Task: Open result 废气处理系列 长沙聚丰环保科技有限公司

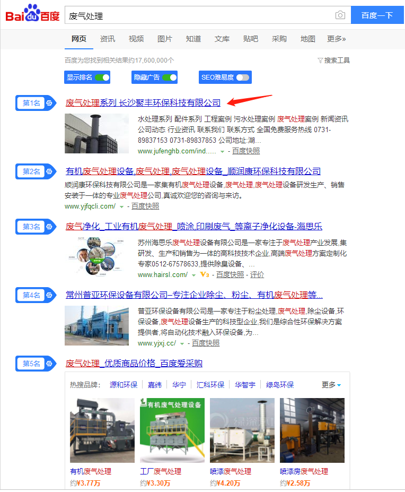Action: coord(143,102)
